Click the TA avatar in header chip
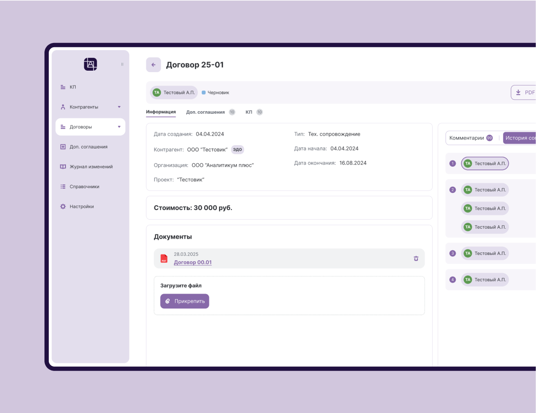The image size is (536, 413). (x=156, y=93)
